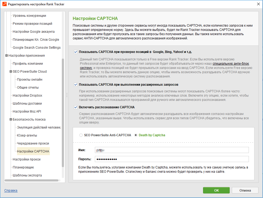Image resolution: width=263 pixels, height=198 pixels.
Task: Select Профиль компании in tree
Action: click(x=28, y=64)
